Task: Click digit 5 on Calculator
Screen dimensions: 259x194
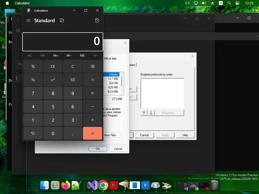Action: 53,107
